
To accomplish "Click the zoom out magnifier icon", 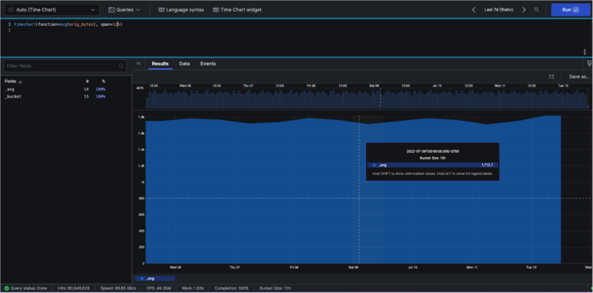I will [536, 10].
